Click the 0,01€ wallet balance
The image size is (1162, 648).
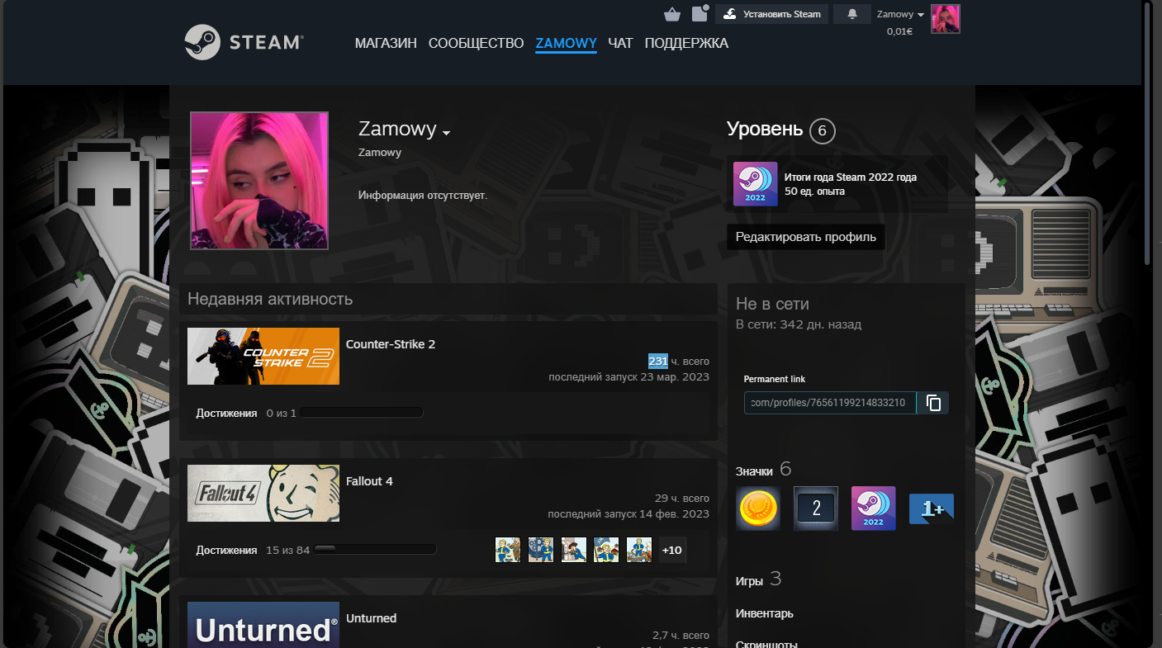tap(899, 31)
